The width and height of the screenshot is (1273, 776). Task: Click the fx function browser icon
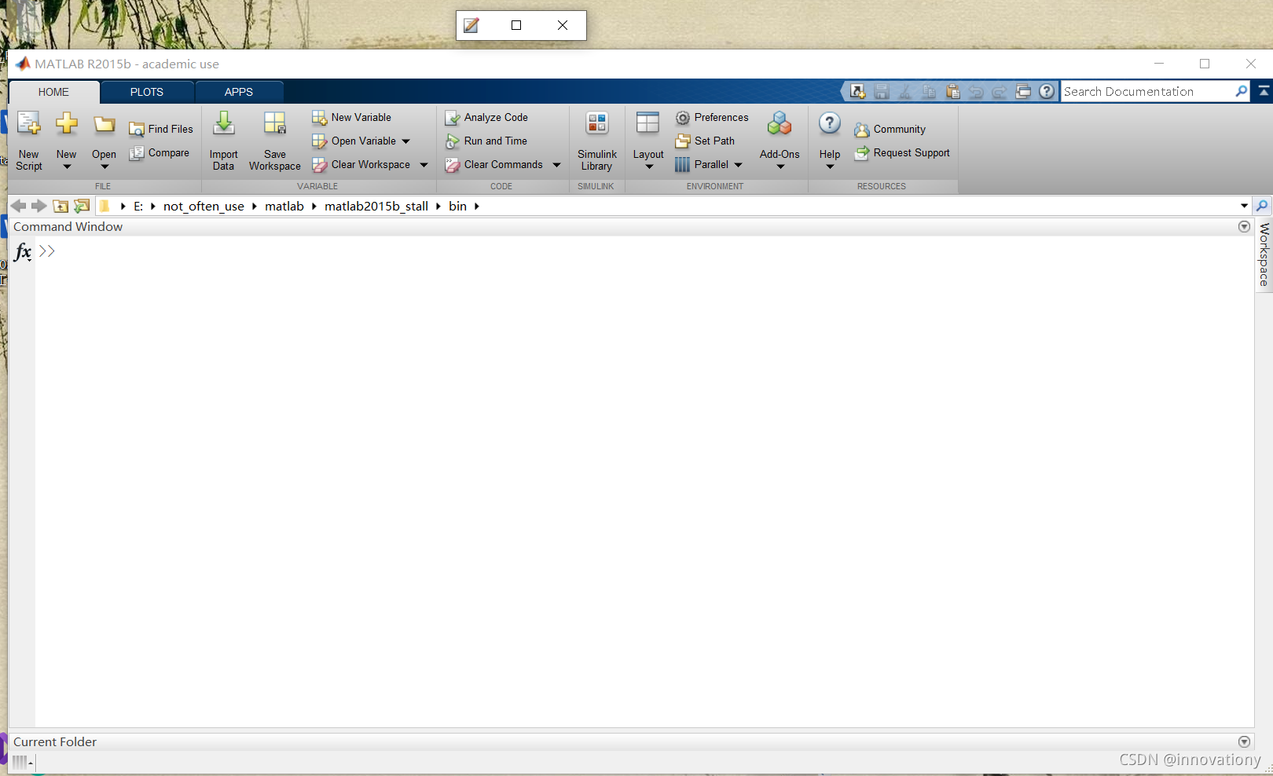click(23, 251)
